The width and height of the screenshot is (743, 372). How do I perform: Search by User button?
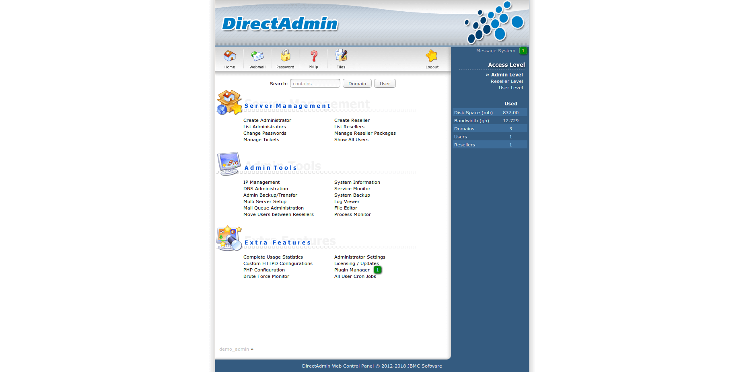tap(385, 84)
